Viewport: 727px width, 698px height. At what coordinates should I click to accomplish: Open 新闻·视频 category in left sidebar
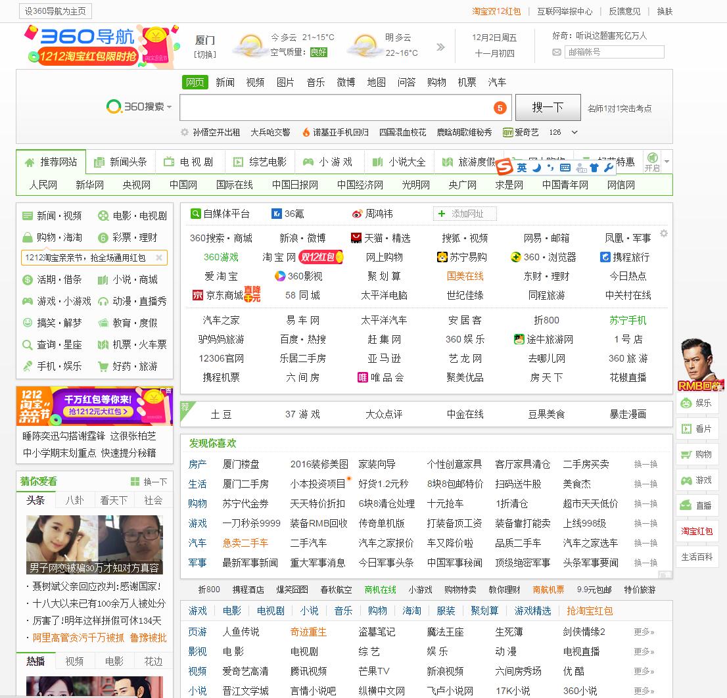coord(53,216)
